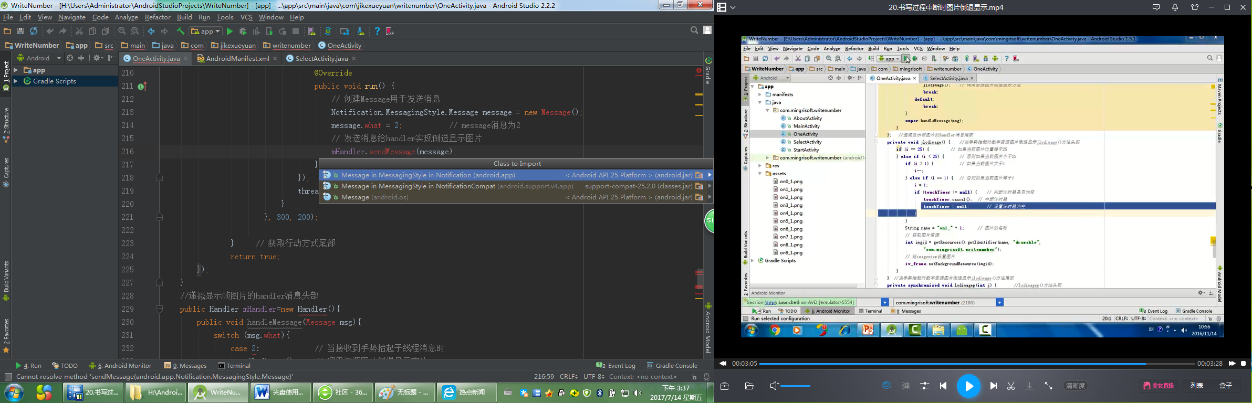Open the SDK Manager icon
Screen dimensions: 1252x403
coord(361,31)
